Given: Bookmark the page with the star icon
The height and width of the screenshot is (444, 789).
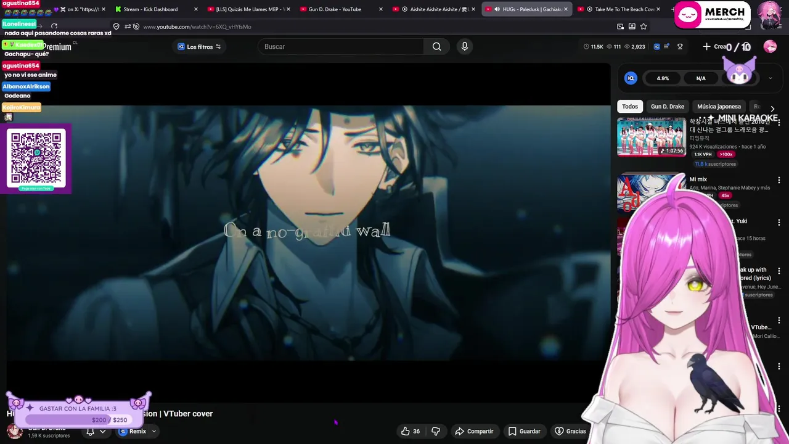Looking at the screenshot, I should 644,27.
